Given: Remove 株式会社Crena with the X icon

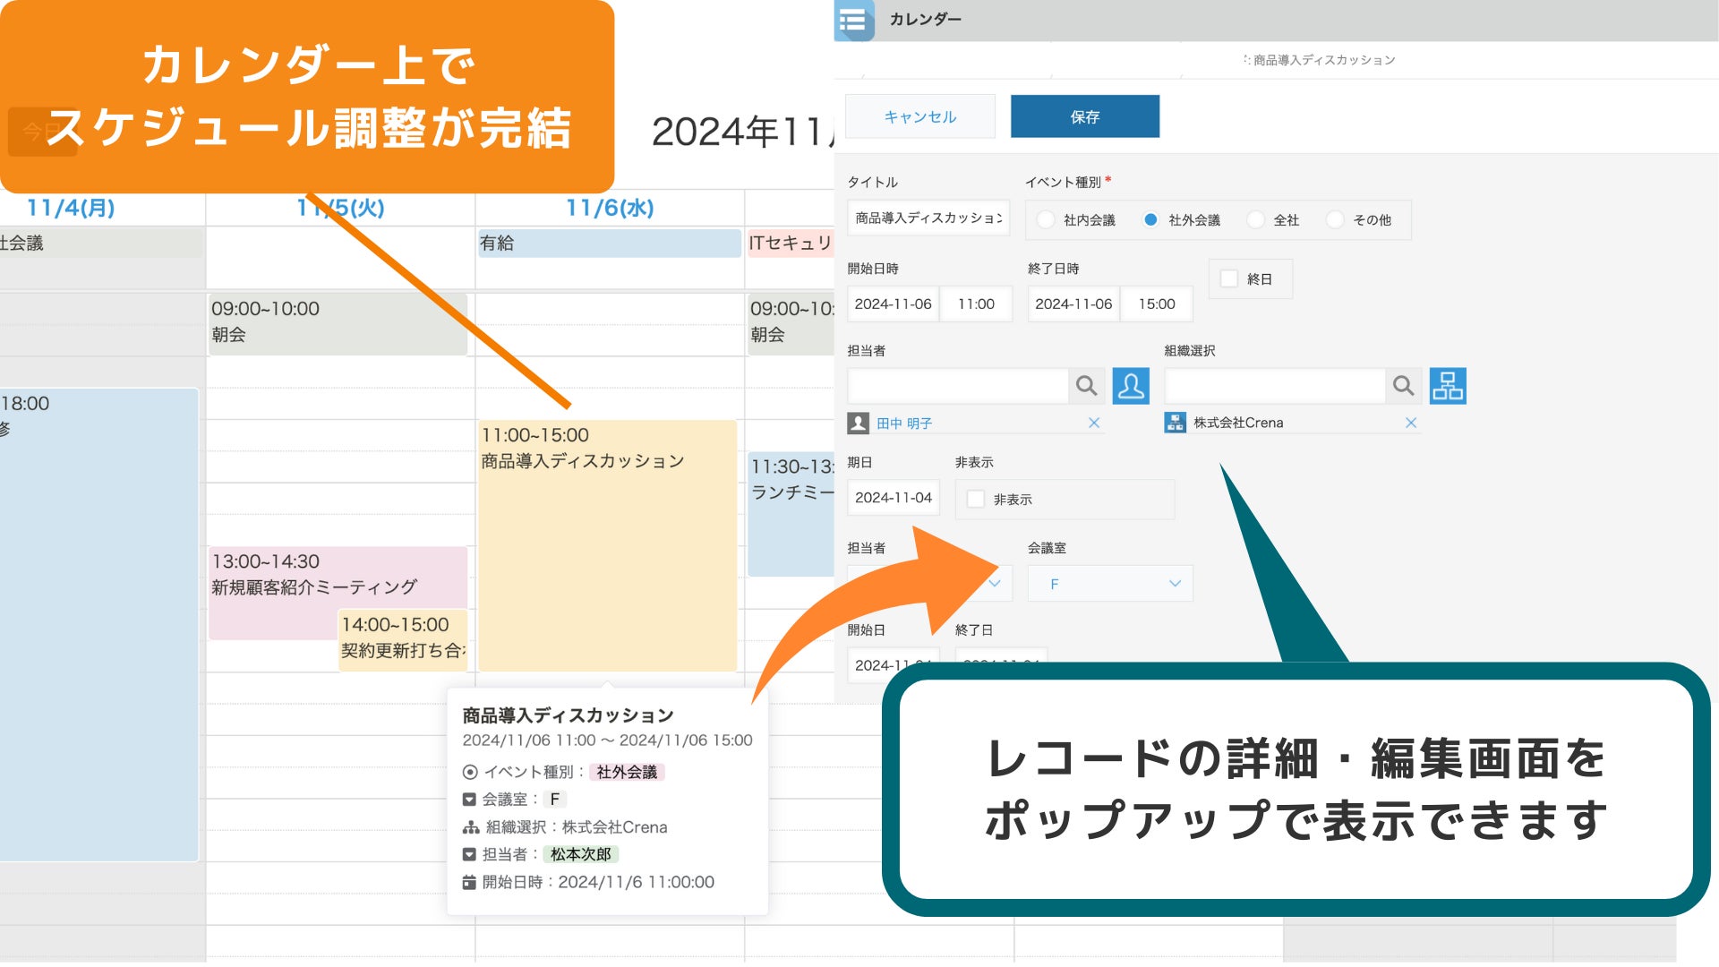Looking at the screenshot, I should pos(1411,423).
